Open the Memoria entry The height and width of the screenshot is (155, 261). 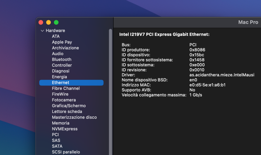click(x=61, y=123)
